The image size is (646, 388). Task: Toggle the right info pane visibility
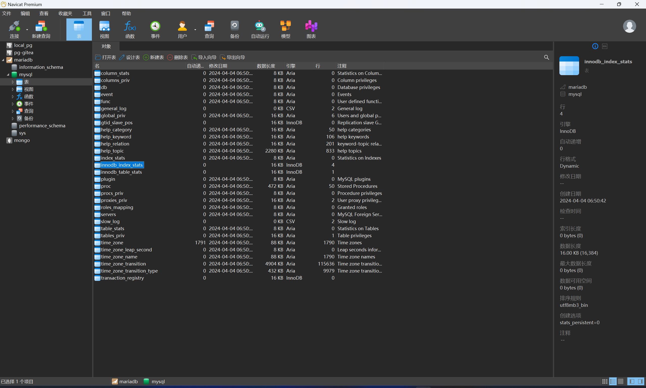tap(640, 381)
